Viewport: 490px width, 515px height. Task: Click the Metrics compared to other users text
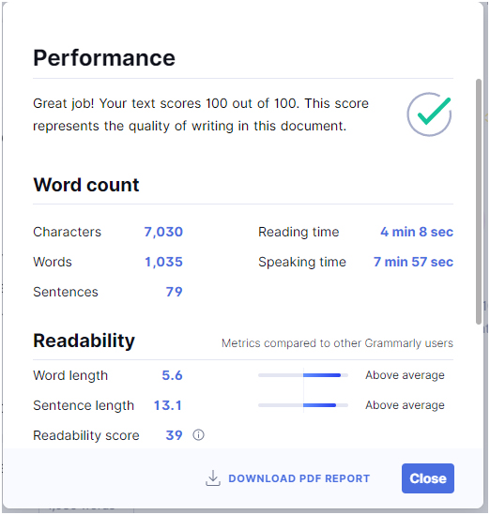pyautogui.click(x=337, y=343)
